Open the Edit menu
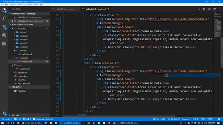The width and height of the screenshot is (223, 125). [x=6, y=5]
